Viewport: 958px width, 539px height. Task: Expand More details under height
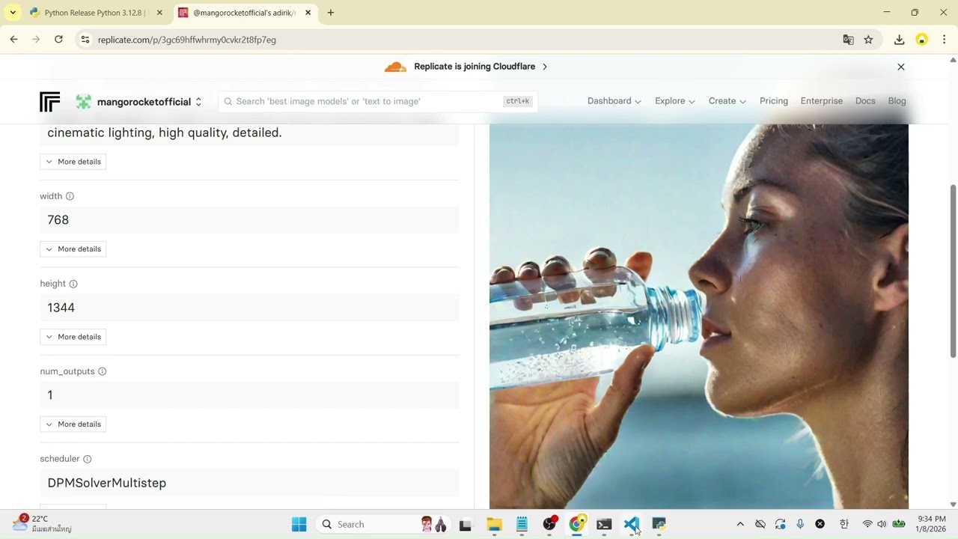73,337
